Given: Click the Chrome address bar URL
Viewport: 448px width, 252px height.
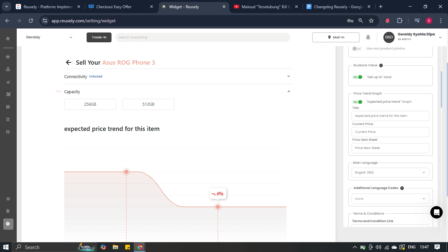Looking at the screenshot, I should [x=84, y=21].
